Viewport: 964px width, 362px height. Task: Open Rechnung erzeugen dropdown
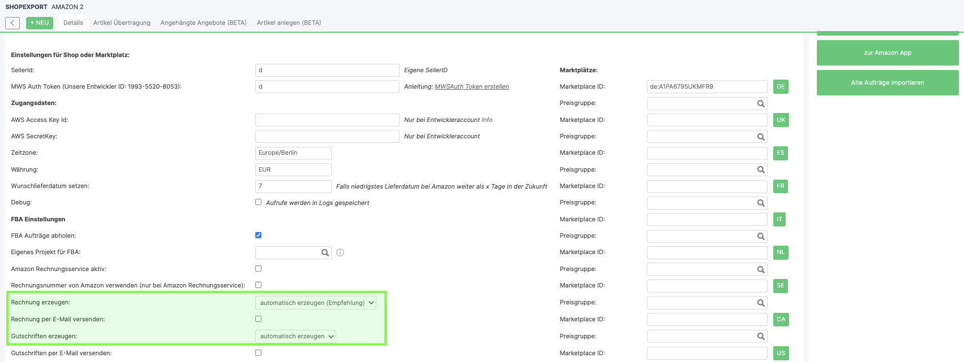pyautogui.click(x=315, y=303)
